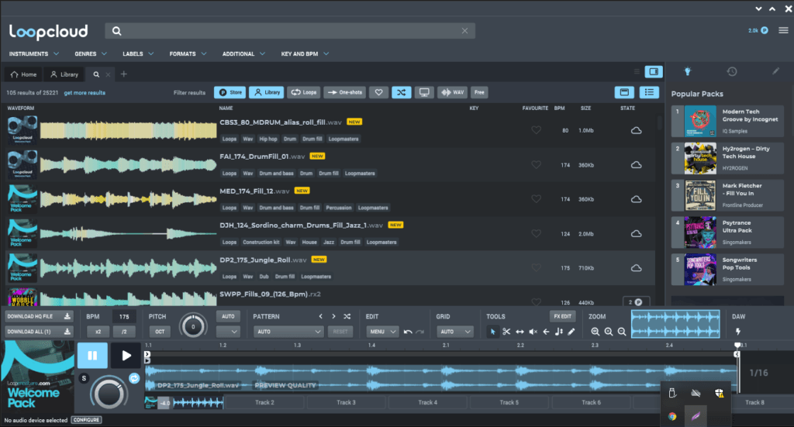Expand the Formats dropdown
The height and width of the screenshot is (427, 794).
coord(188,53)
